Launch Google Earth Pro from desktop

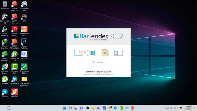pyautogui.click(x=24, y=6)
